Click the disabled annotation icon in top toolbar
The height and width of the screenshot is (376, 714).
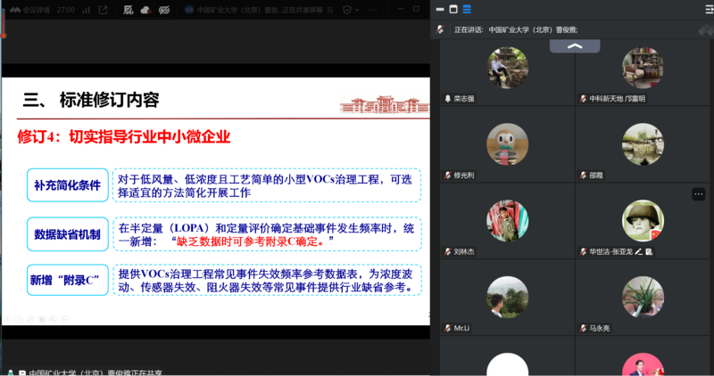click(128, 10)
